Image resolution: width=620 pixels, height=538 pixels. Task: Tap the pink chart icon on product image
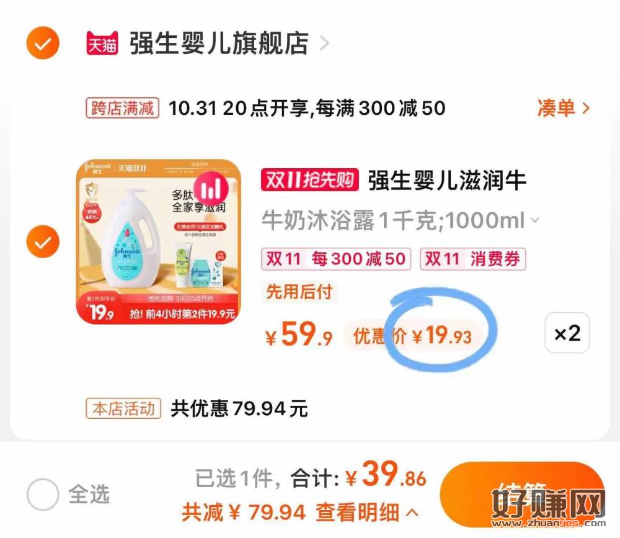[211, 190]
